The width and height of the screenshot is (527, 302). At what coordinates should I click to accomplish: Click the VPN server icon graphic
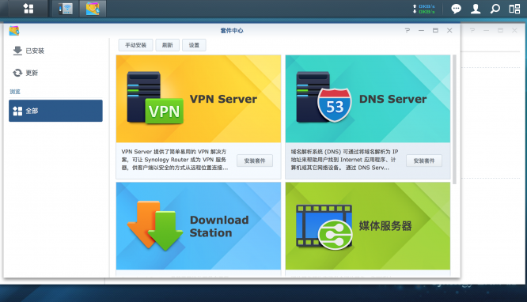click(155, 97)
